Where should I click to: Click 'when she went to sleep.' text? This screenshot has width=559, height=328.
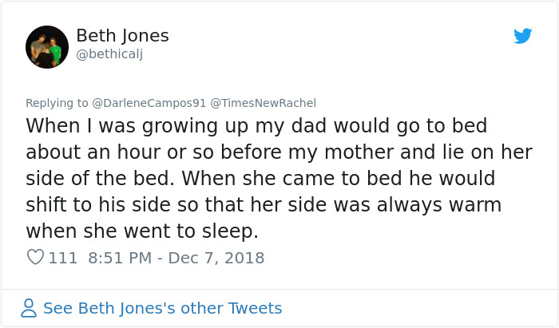click(x=142, y=231)
